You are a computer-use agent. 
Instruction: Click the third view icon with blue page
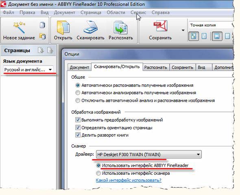pyautogui.click(x=217, y=36)
